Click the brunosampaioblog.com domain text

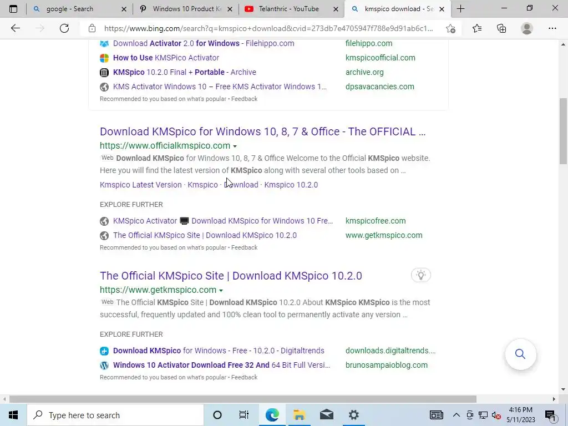pyautogui.click(x=387, y=365)
